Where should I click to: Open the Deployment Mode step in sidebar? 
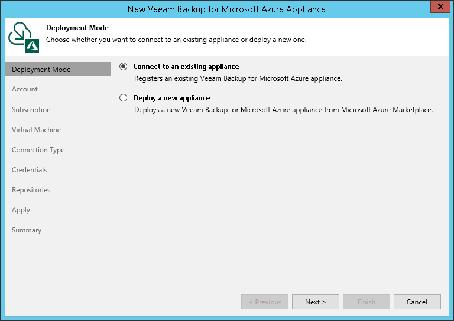(x=57, y=70)
